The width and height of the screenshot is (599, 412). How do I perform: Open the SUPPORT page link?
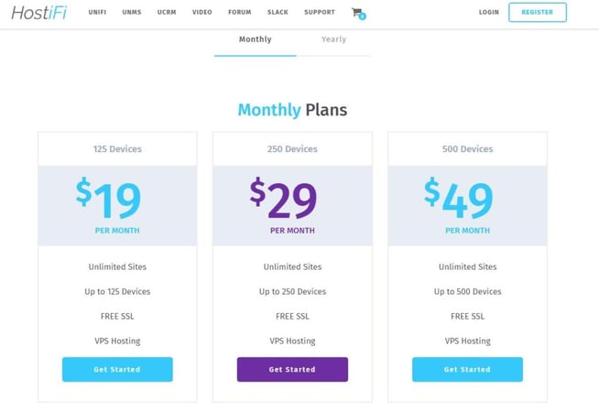click(x=319, y=13)
